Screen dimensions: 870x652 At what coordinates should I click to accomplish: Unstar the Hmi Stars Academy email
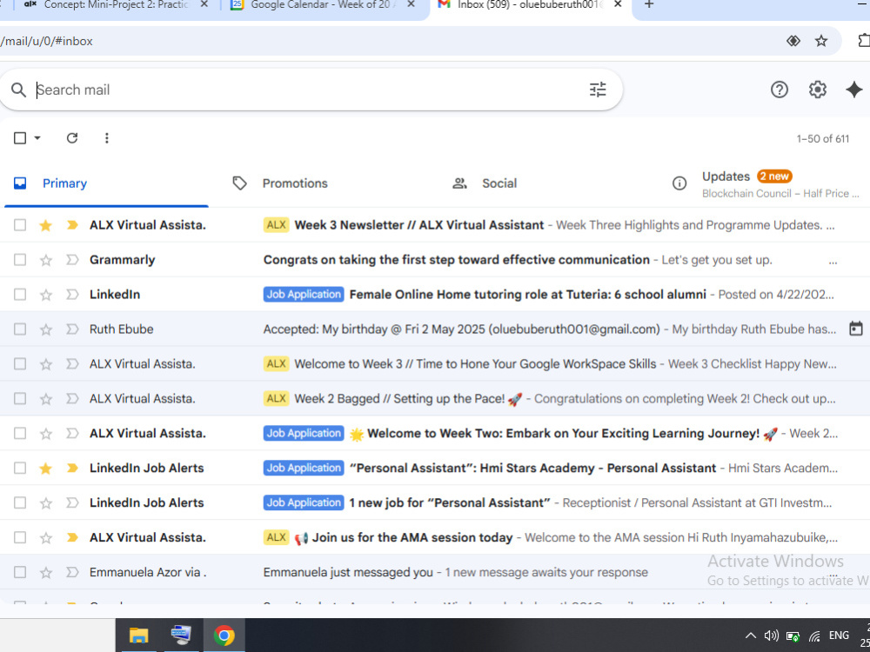coord(46,468)
